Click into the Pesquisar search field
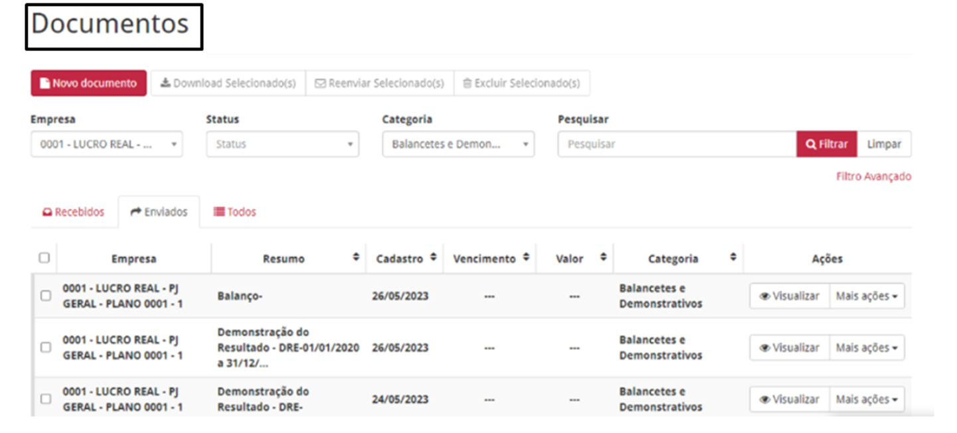 [x=676, y=144]
